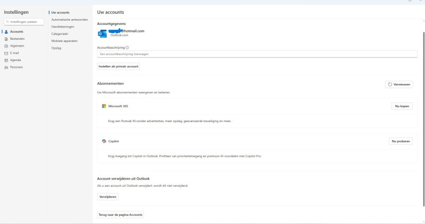The height and width of the screenshot is (224, 425).
Task: Click the Outlook account logo icon
Action: point(103,33)
